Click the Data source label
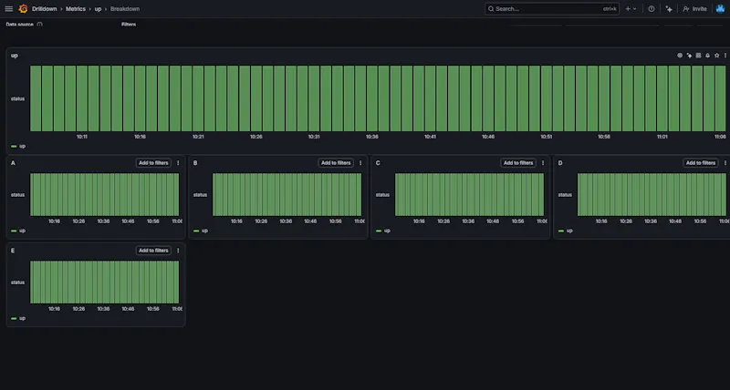The height and width of the screenshot is (390, 730). [x=19, y=25]
